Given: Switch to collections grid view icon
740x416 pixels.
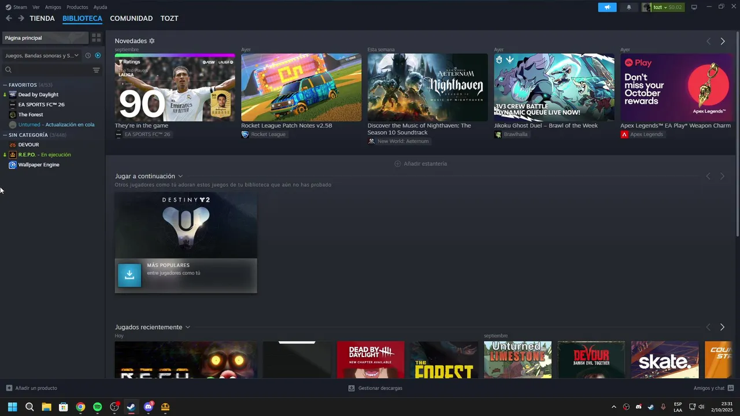Looking at the screenshot, I should click(96, 38).
